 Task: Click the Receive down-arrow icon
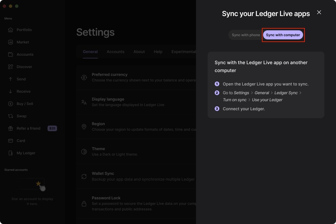click(x=10, y=91)
